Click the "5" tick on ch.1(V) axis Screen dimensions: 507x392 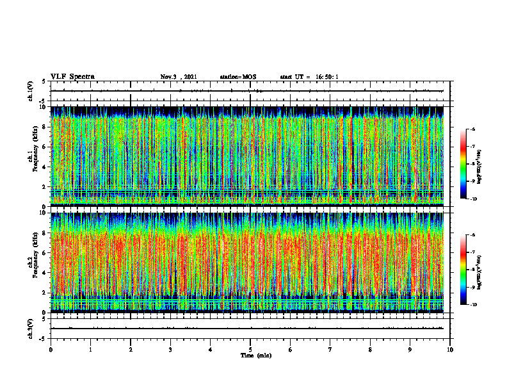tap(44, 82)
